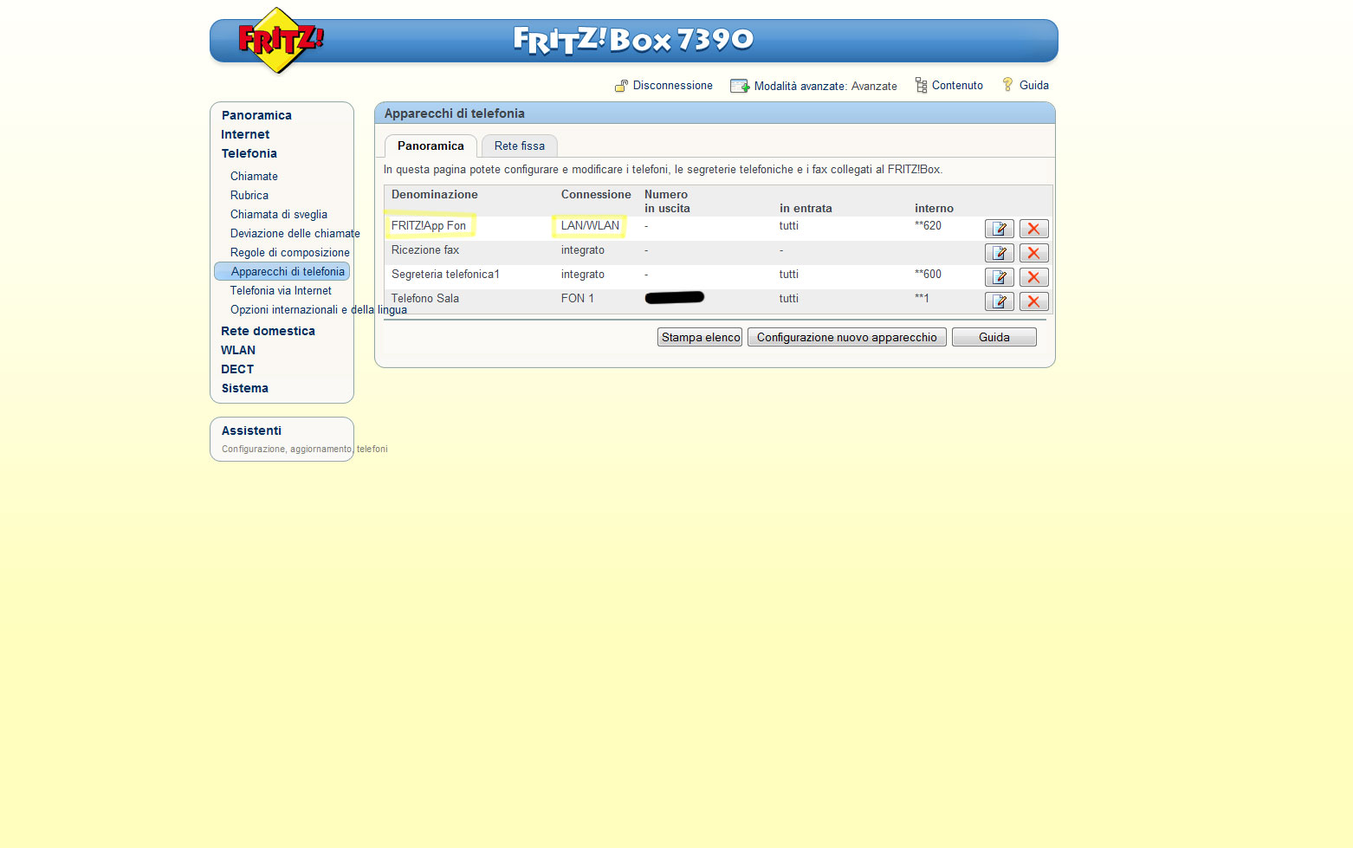This screenshot has width=1353, height=848.
Task: Expand the Rete domestica menu section
Action: [268, 331]
